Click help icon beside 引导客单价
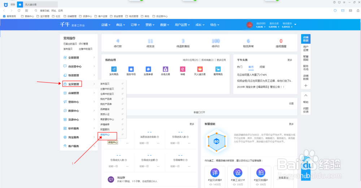 pos(187,160)
